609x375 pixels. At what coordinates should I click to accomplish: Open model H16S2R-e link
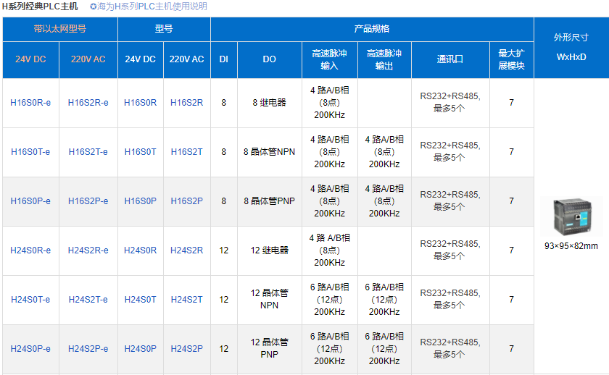tap(88, 103)
